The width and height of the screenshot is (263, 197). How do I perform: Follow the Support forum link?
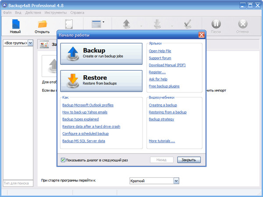click(x=160, y=58)
